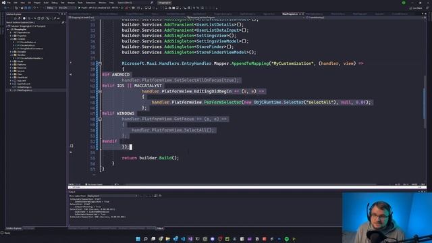Collapse the ShoppingList project node
432x243 pixels.
point(8,29)
